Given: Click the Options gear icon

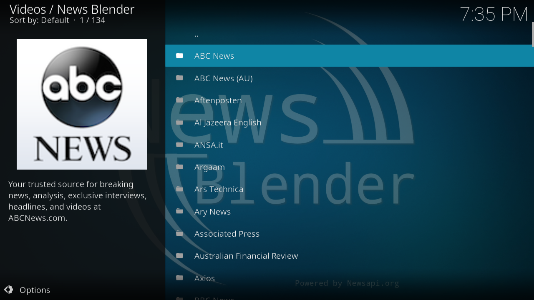Looking at the screenshot, I should tap(8, 290).
